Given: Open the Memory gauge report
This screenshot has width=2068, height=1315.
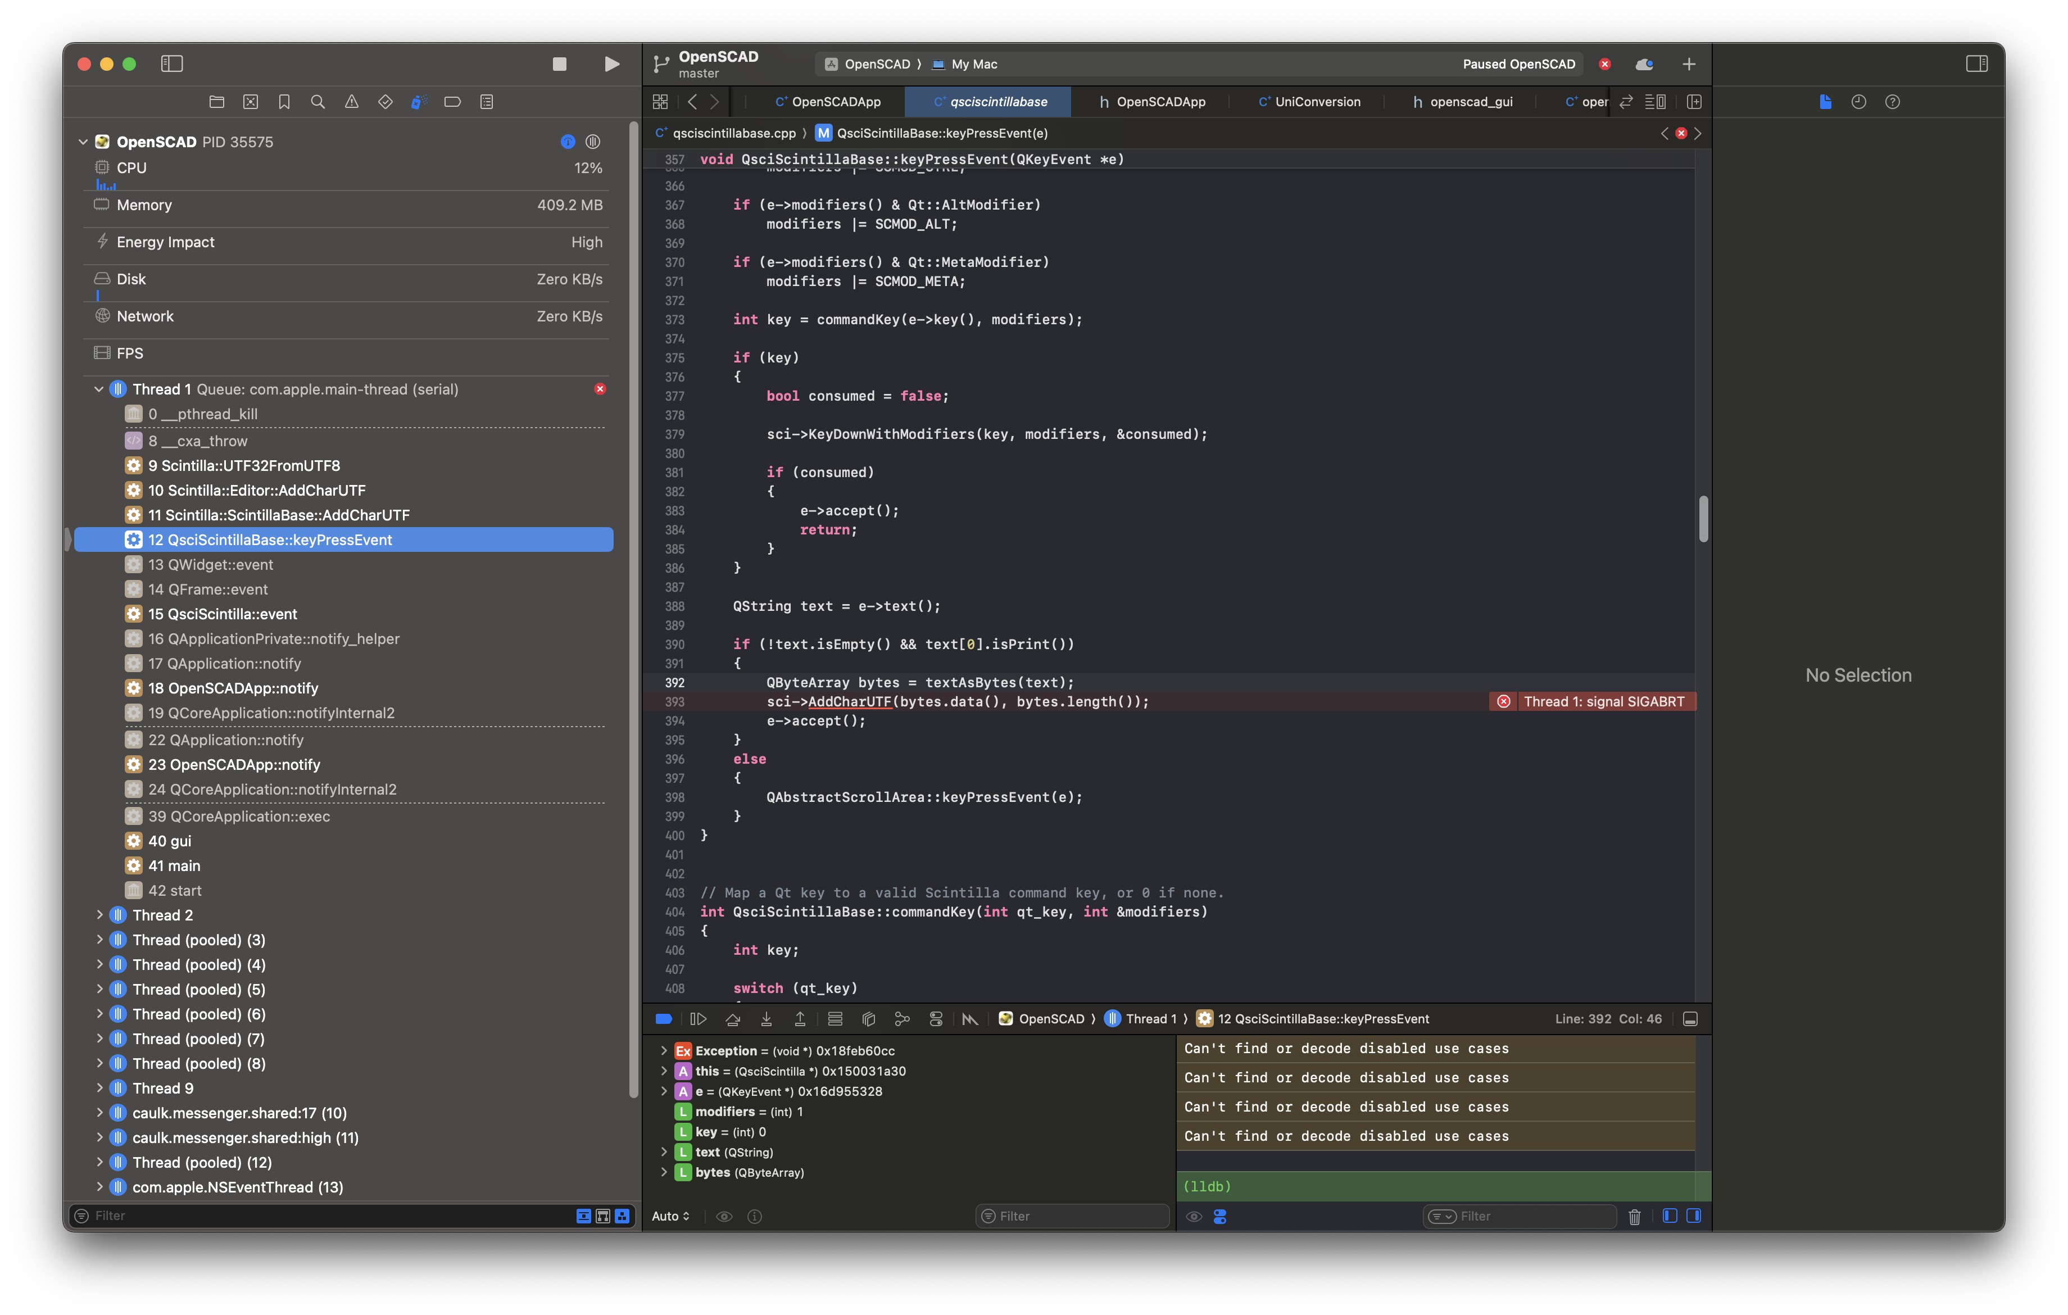Looking at the screenshot, I should tap(347, 205).
